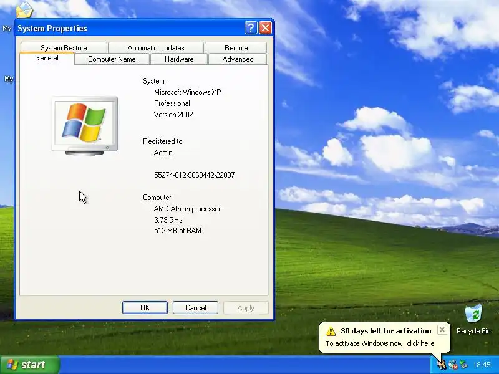The height and width of the screenshot is (374, 499).
Task: Confirm with the OK button
Action: pyautogui.click(x=145, y=307)
